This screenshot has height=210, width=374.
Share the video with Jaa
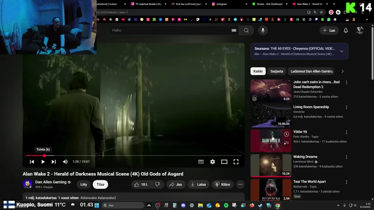coord(176,184)
